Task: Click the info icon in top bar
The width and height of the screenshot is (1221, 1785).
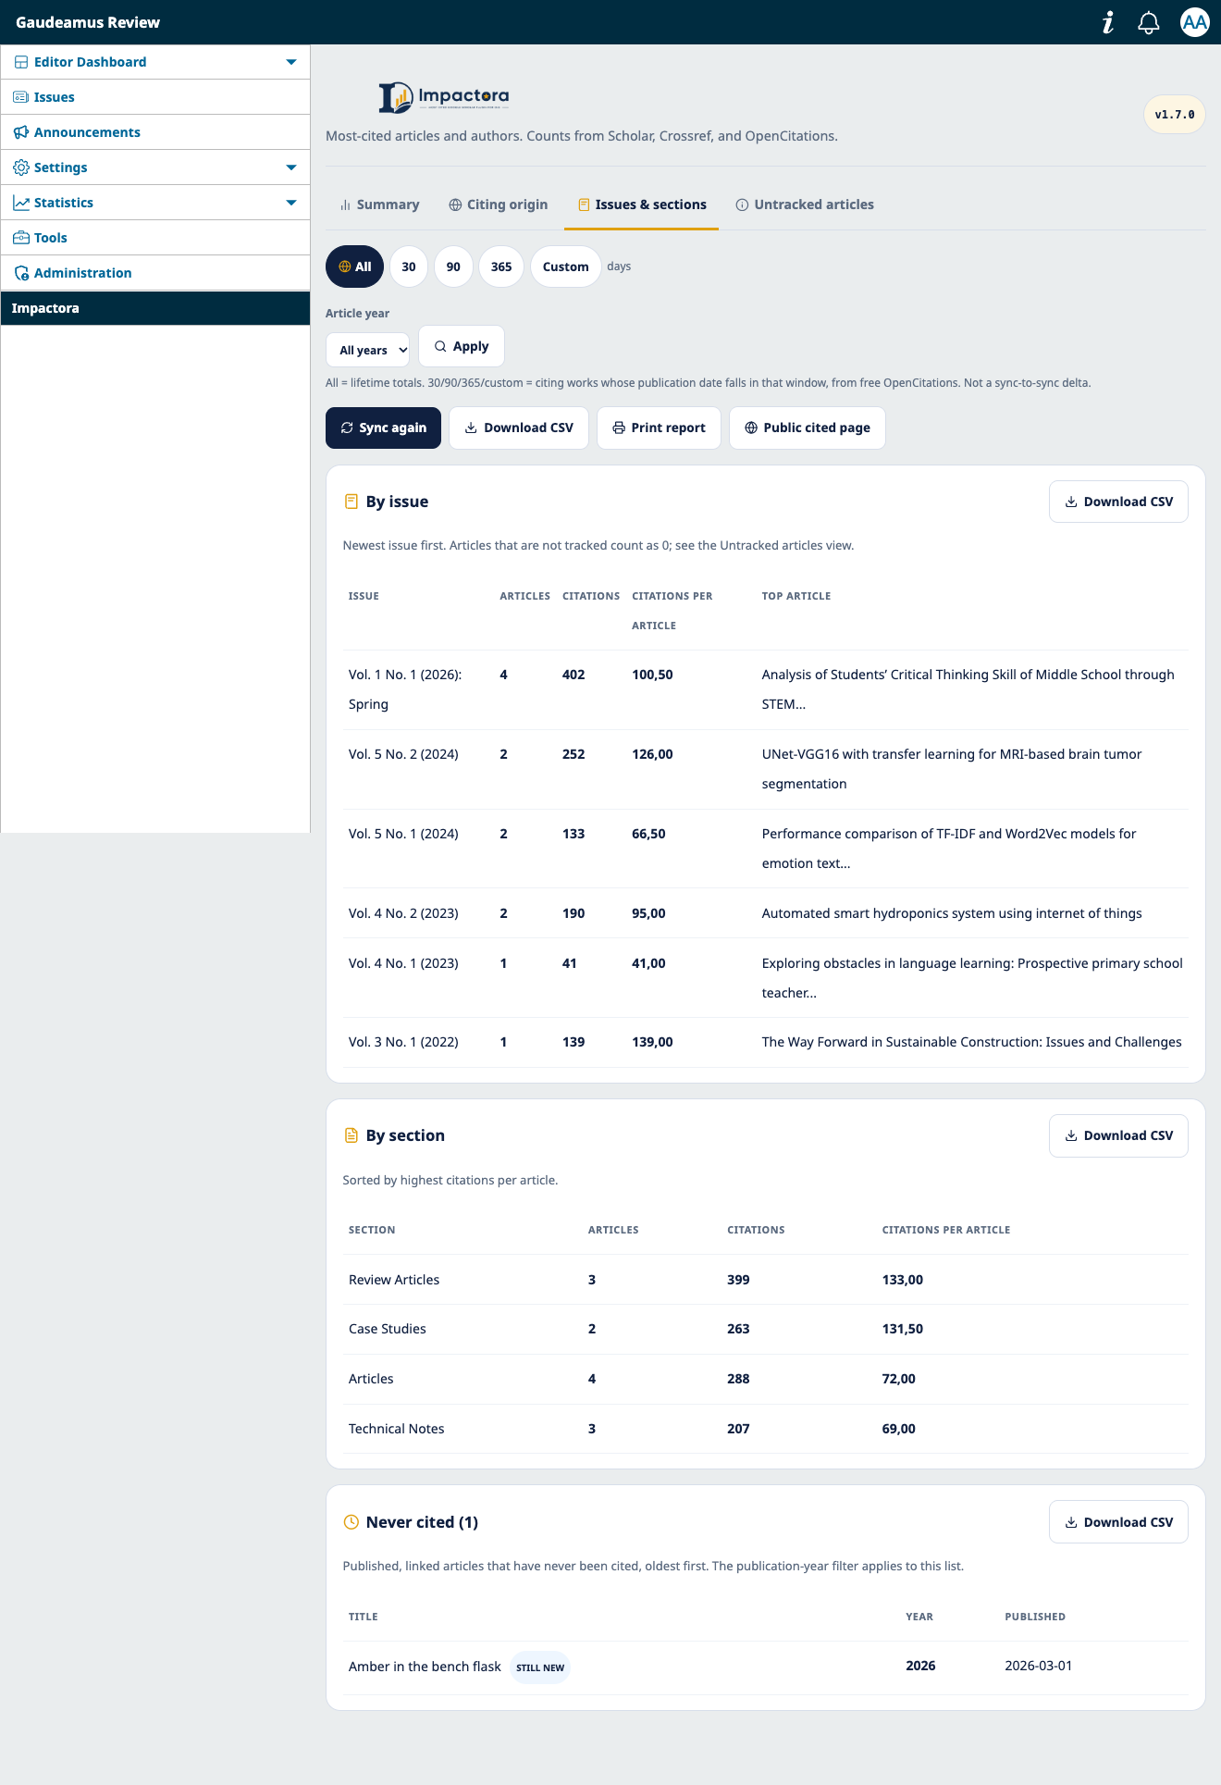Action: coord(1108,22)
